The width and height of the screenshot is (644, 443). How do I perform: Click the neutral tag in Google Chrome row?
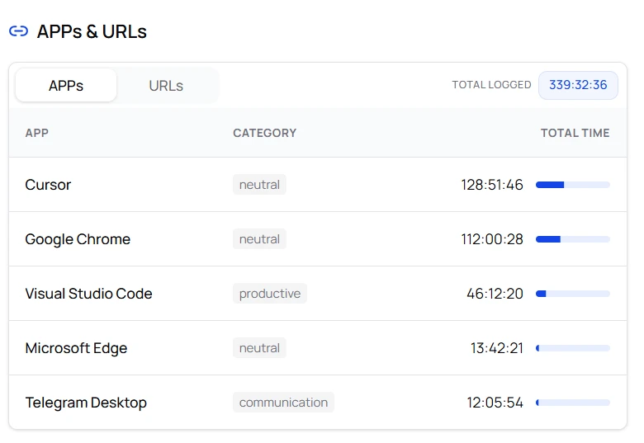point(259,239)
